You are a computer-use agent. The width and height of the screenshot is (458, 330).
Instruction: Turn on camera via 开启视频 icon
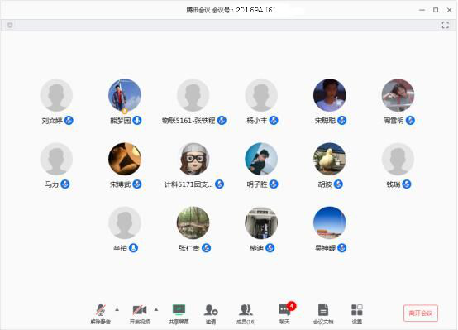point(140,310)
